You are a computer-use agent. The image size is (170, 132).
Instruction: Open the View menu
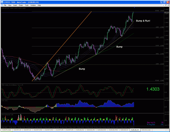point(10,5)
